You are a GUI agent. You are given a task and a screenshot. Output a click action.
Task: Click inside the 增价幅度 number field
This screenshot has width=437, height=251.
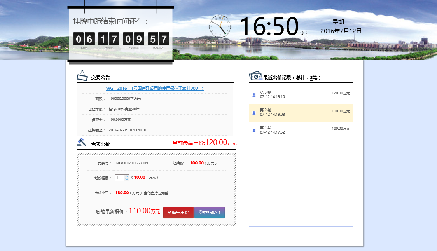(120, 178)
